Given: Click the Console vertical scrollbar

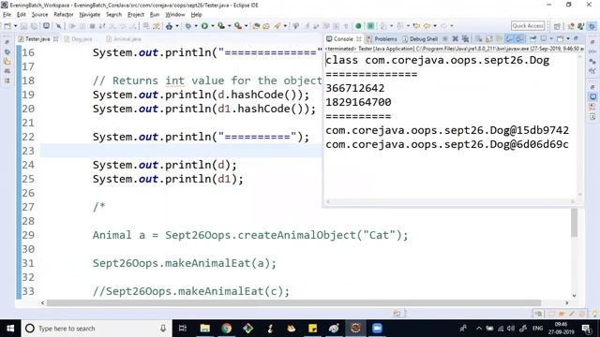Looking at the screenshot, I should [580, 125].
